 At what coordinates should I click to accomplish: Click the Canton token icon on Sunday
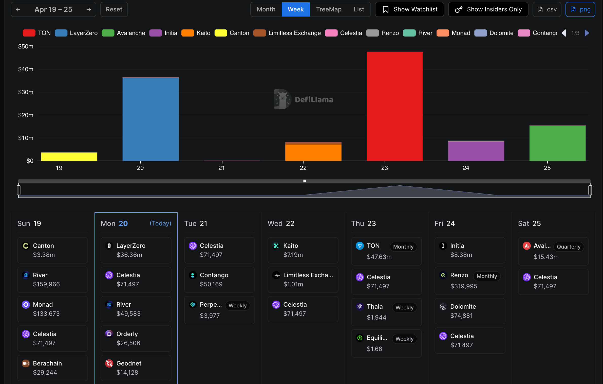(x=26, y=246)
